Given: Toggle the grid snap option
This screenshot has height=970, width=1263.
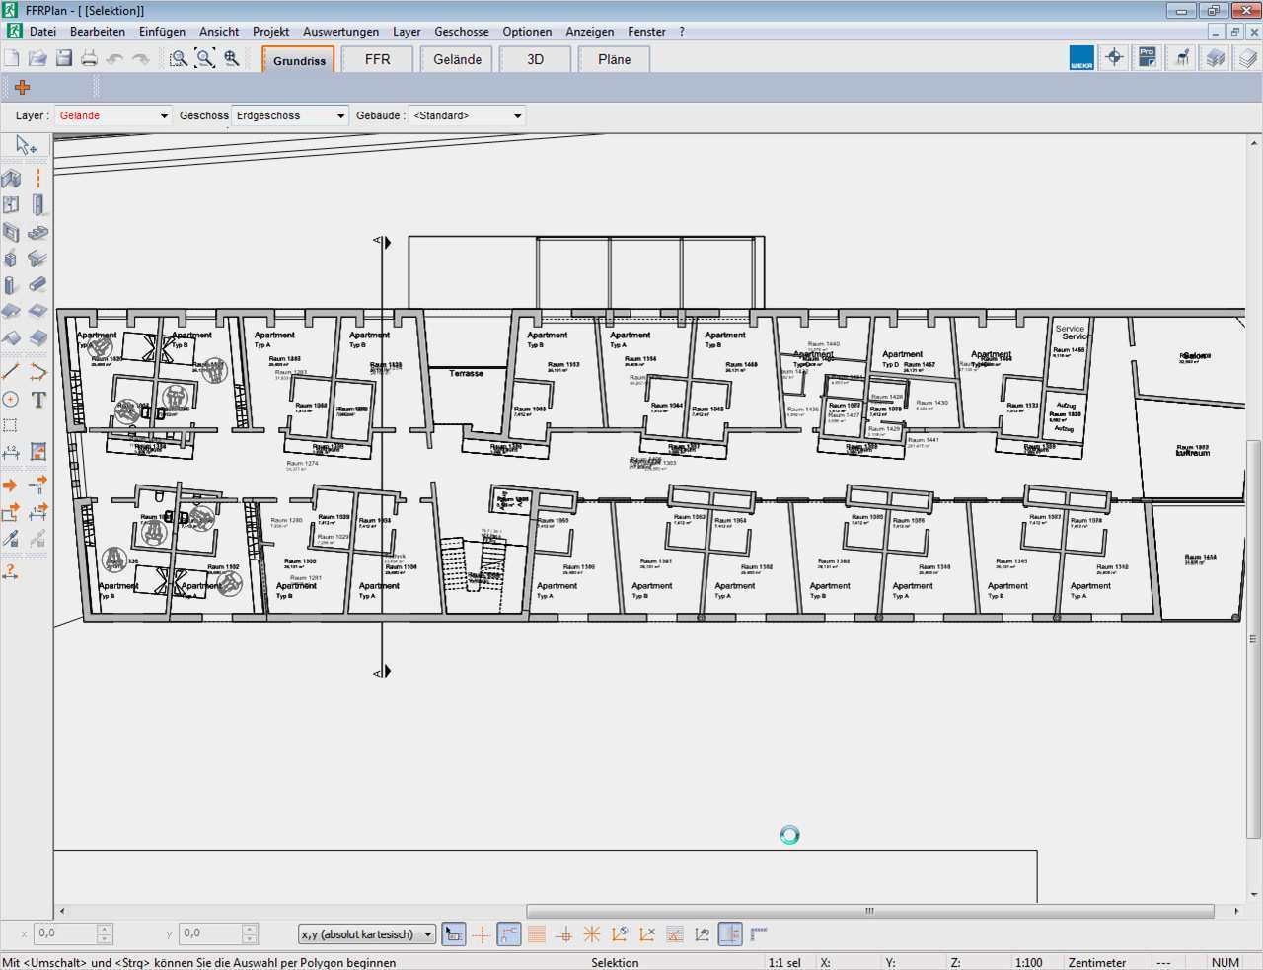Looking at the screenshot, I should click(x=537, y=933).
